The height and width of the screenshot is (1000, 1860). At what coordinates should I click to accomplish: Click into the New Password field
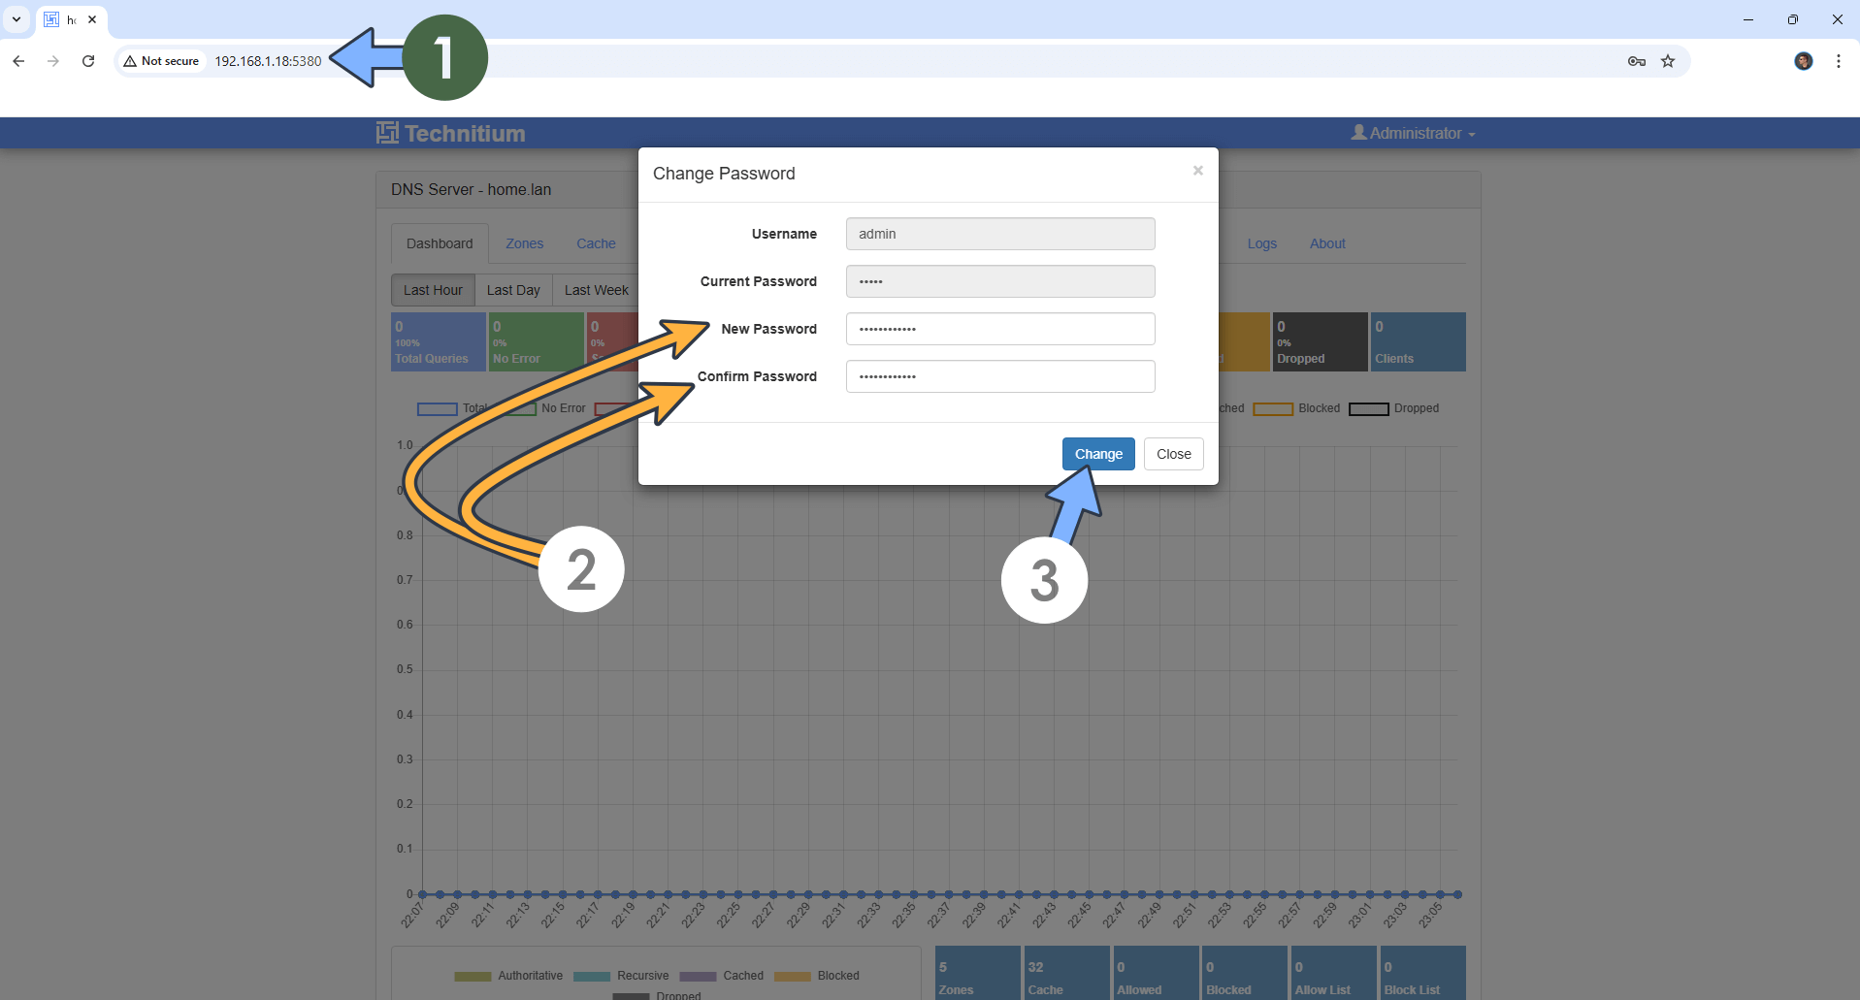(x=999, y=329)
